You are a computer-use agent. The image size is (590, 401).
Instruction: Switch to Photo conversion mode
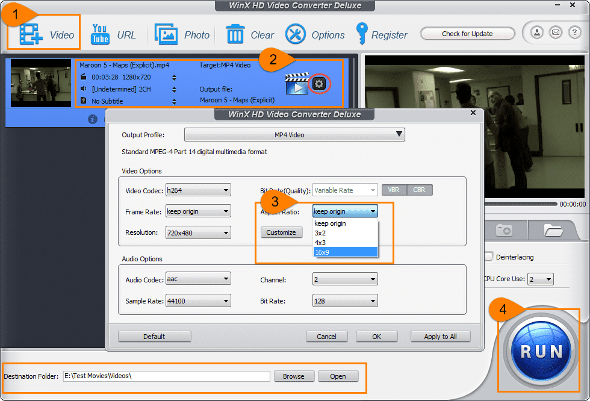(x=182, y=34)
